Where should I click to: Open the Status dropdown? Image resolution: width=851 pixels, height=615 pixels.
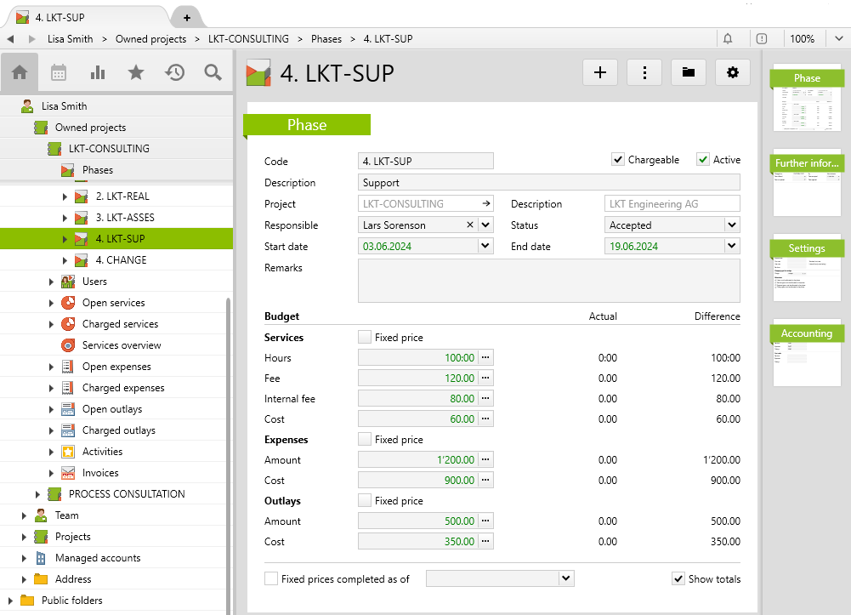pyautogui.click(x=731, y=225)
